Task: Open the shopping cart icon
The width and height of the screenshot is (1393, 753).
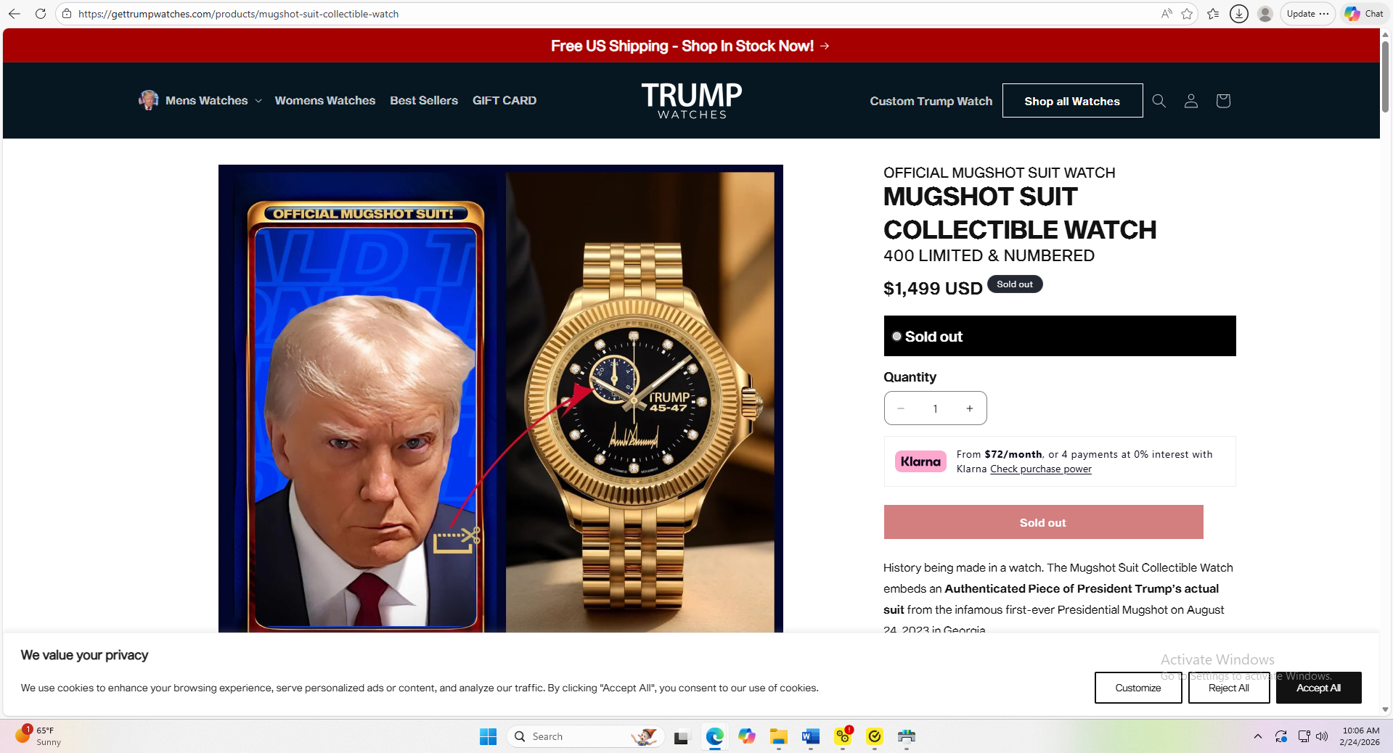Action: 1222,101
